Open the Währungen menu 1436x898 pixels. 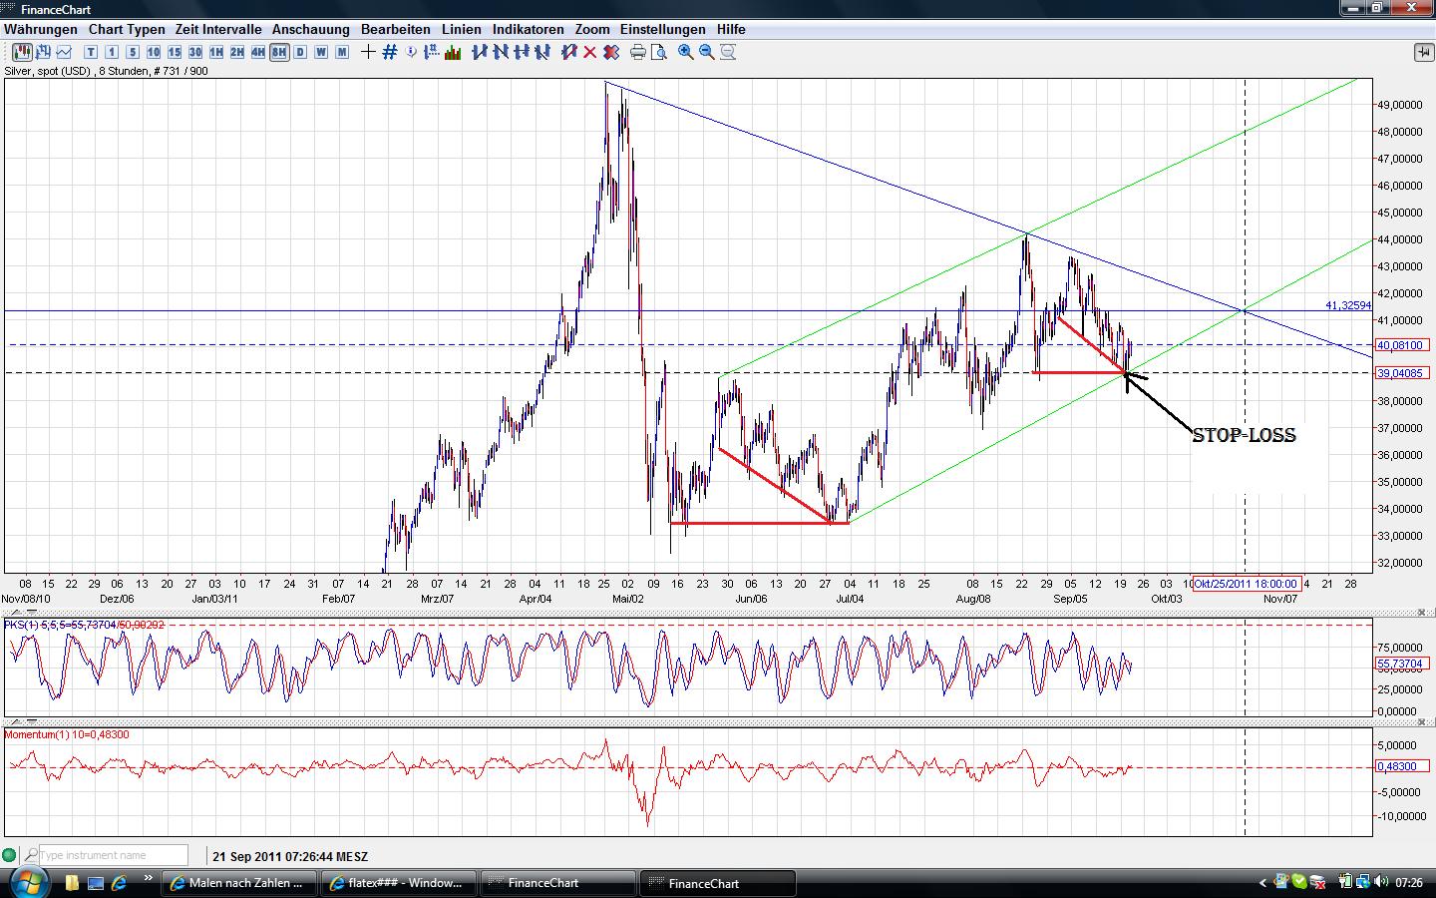point(41,30)
